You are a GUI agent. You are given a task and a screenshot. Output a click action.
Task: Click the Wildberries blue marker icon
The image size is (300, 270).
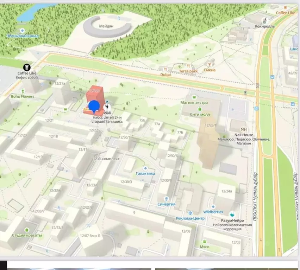(x=213, y=207)
